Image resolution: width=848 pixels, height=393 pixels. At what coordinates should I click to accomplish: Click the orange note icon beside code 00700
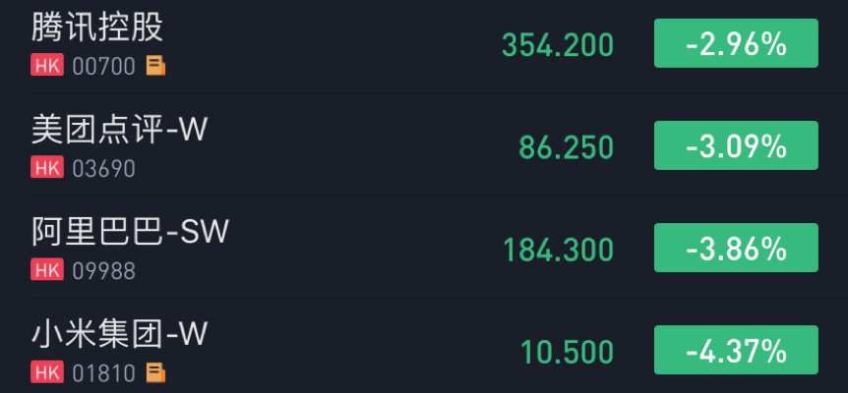pyautogui.click(x=156, y=66)
